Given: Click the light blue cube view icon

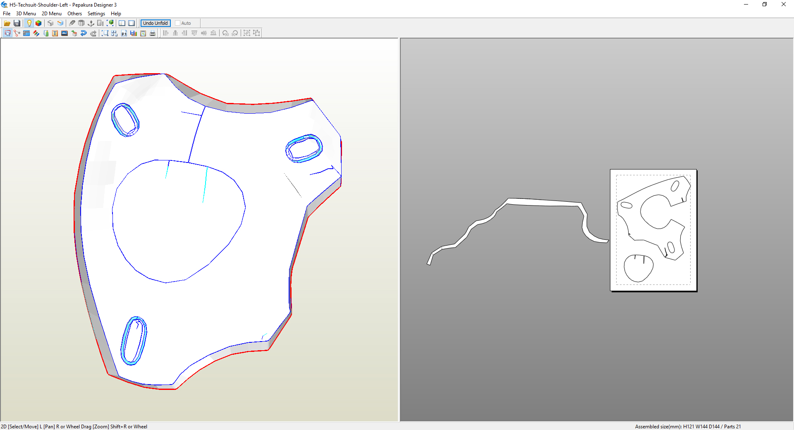Looking at the screenshot, I should [x=60, y=23].
